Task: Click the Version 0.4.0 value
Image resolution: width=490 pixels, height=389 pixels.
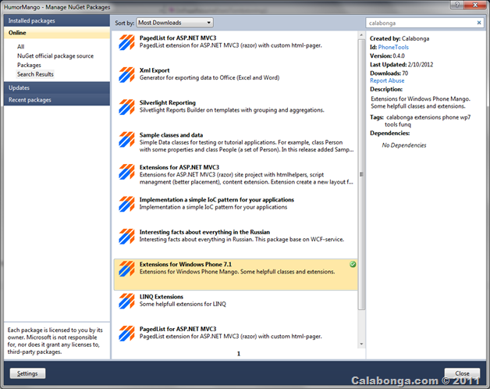Action: point(399,56)
